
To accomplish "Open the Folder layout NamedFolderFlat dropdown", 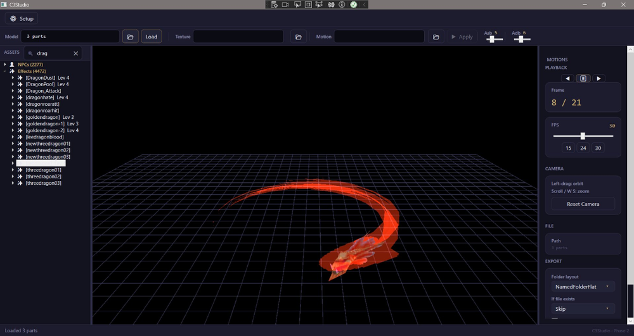I will click(583, 287).
